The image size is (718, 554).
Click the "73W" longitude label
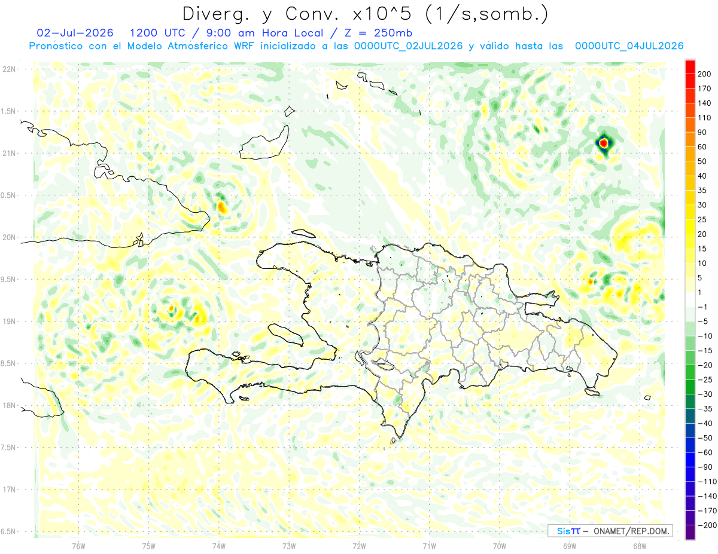click(x=289, y=546)
